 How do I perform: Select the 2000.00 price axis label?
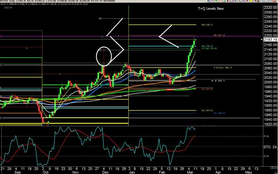[x=270, y=82]
